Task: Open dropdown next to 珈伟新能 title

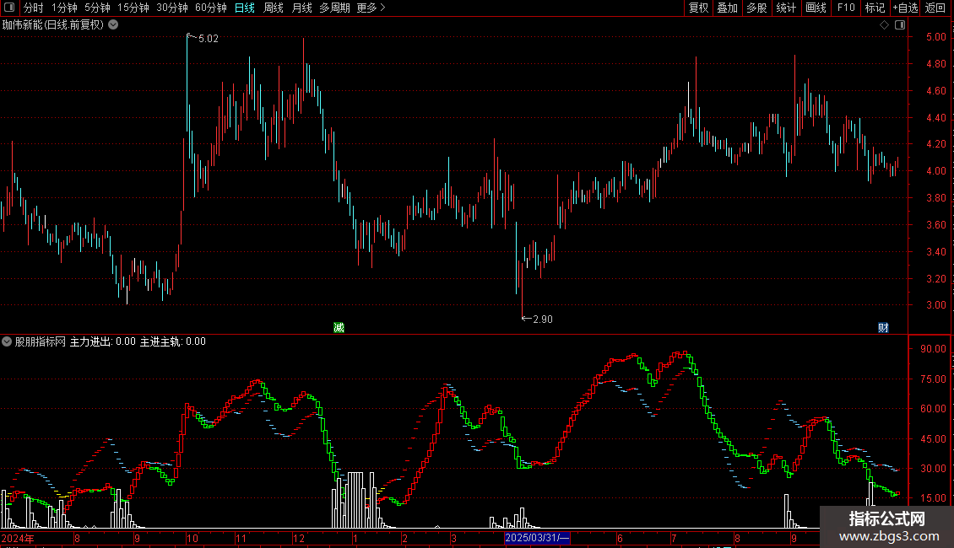Action: pos(113,25)
